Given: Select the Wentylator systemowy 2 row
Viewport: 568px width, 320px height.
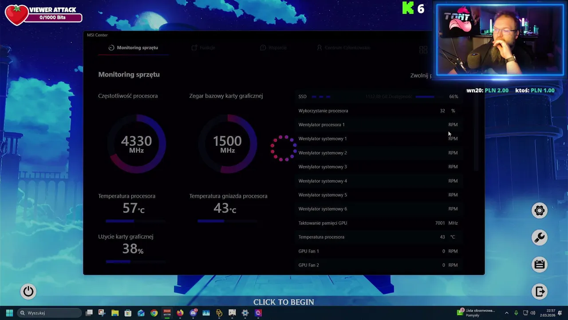Looking at the screenshot, I should point(378,153).
